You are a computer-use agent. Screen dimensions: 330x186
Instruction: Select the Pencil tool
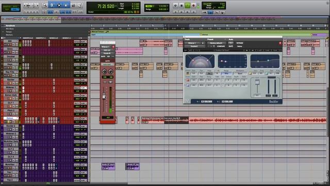tap(80, 5)
